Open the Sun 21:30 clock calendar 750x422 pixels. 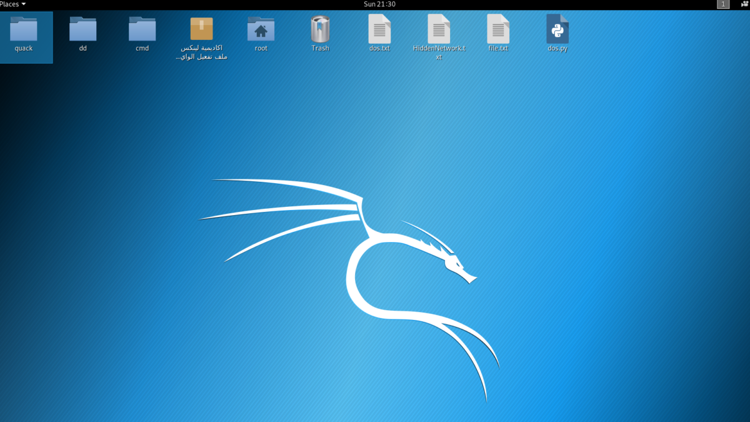(379, 4)
